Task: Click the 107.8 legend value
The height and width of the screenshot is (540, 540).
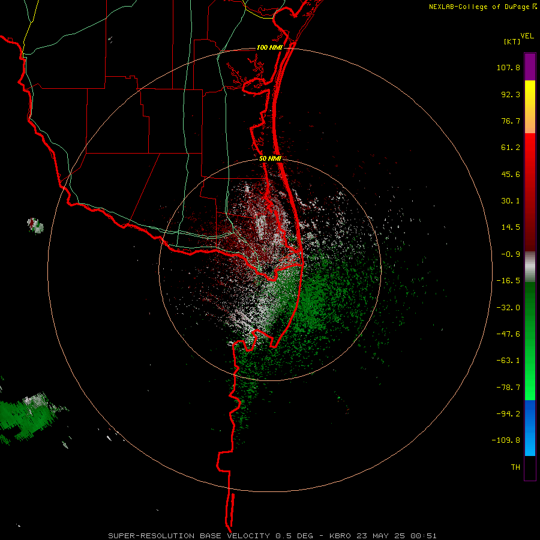Action: (508, 67)
